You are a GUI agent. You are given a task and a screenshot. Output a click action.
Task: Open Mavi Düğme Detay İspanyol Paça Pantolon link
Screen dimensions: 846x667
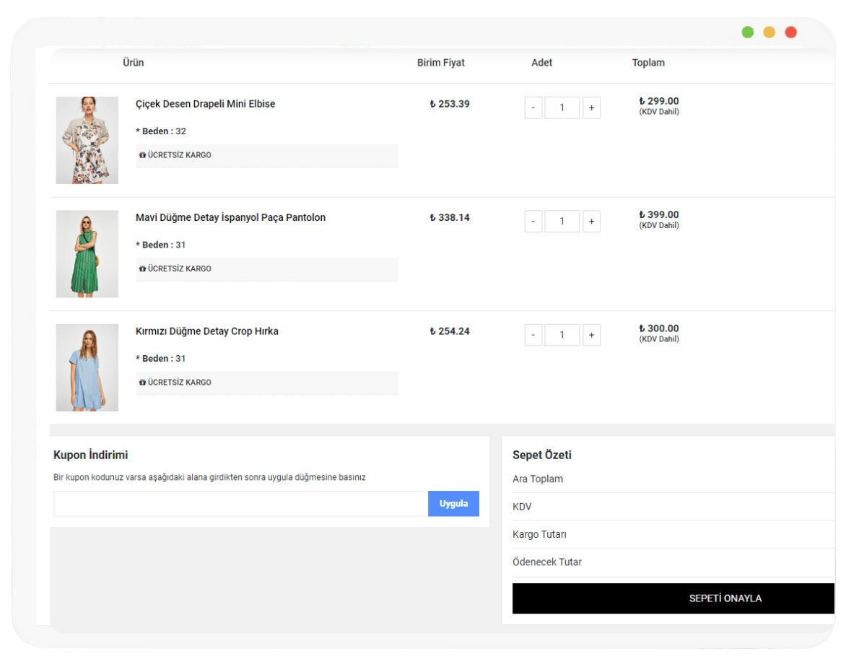point(230,217)
